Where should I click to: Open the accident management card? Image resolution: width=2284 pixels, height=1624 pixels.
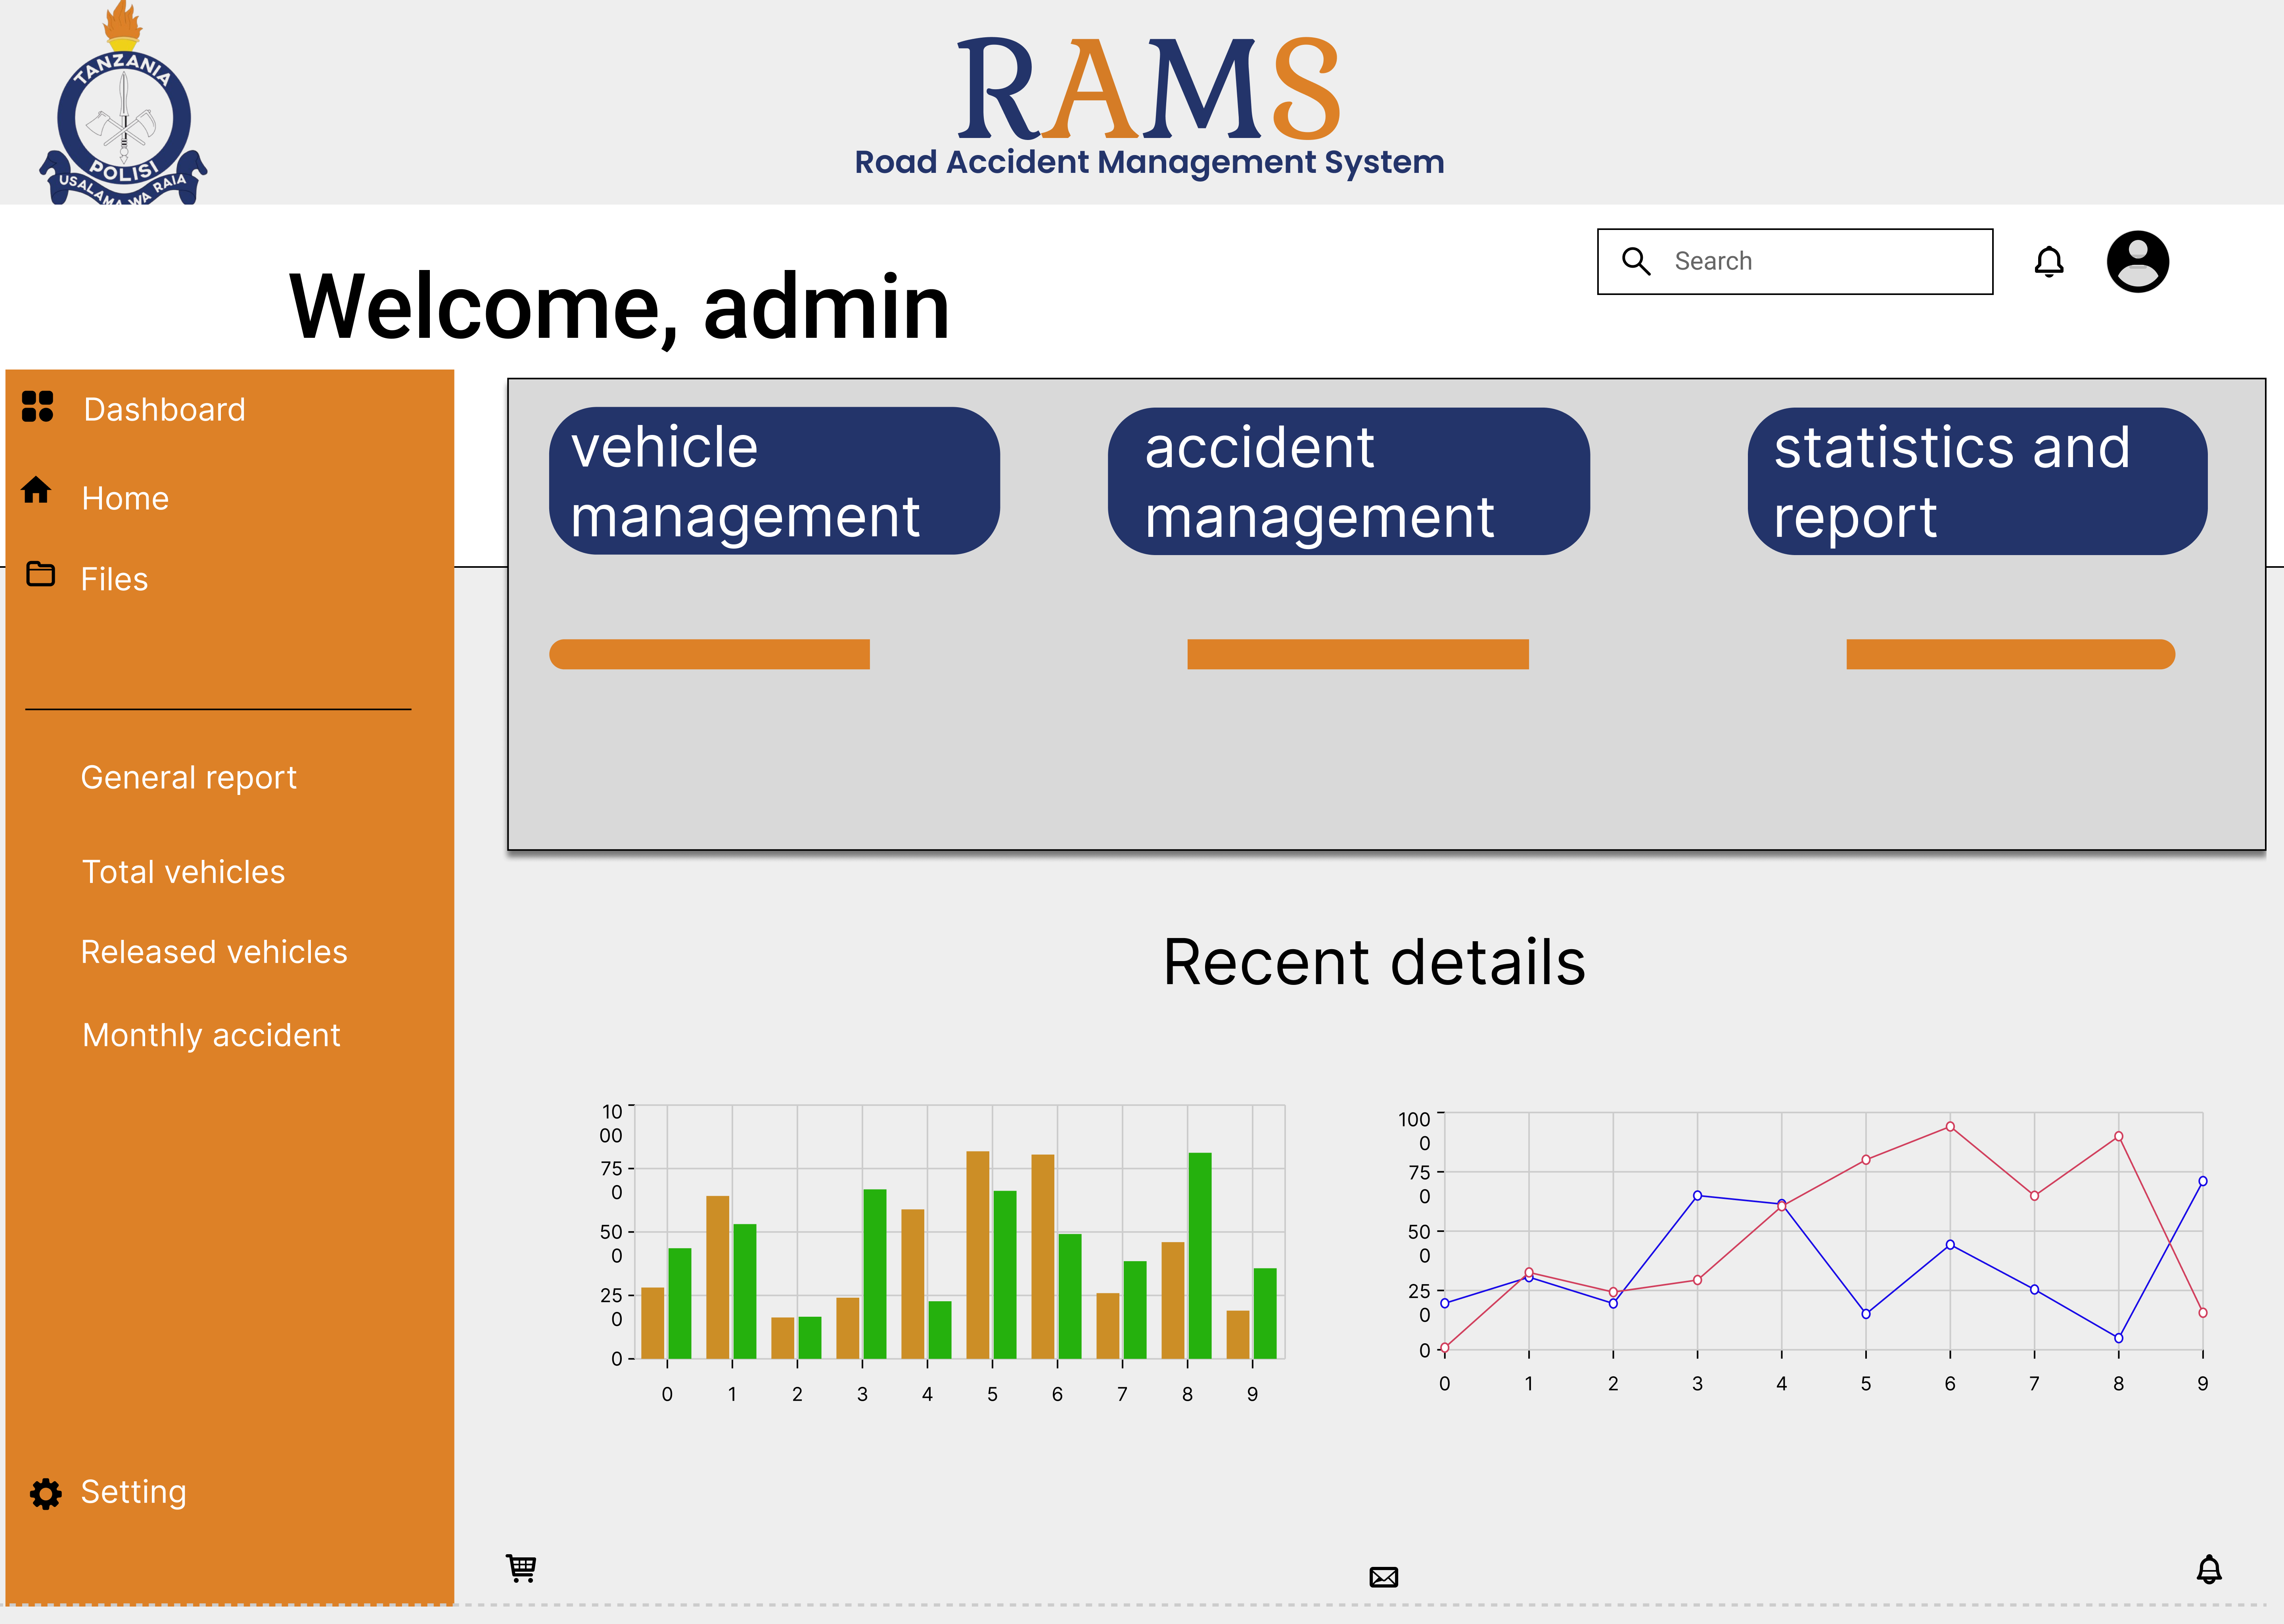tap(1348, 481)
